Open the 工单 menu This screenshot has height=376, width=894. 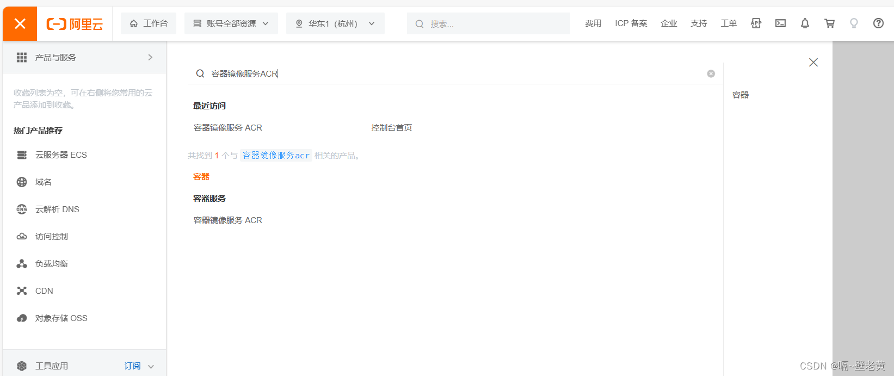coord(729,23)
